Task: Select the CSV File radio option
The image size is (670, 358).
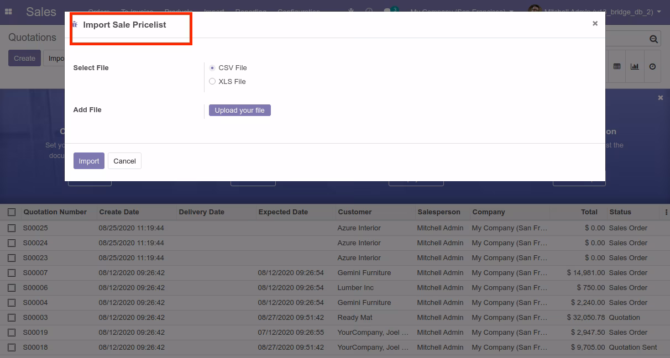Action: point(212,68)
